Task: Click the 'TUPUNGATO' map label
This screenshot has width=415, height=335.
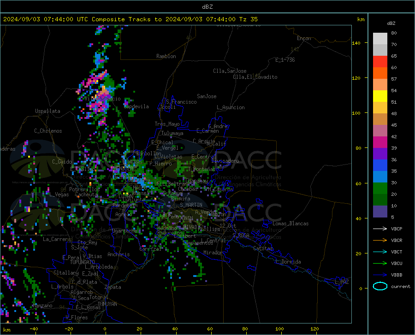Action: coord(83,262)
